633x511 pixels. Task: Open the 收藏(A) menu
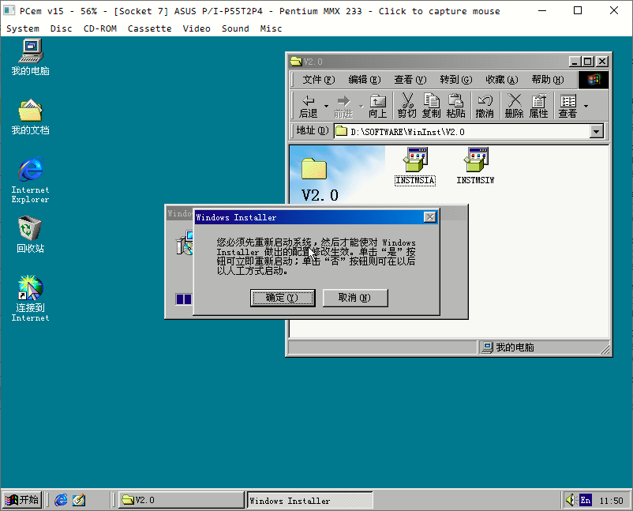501,80
